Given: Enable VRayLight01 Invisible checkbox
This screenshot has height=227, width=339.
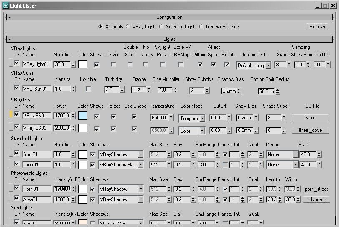Looking at the screenshot, I should tap(113, 65).
